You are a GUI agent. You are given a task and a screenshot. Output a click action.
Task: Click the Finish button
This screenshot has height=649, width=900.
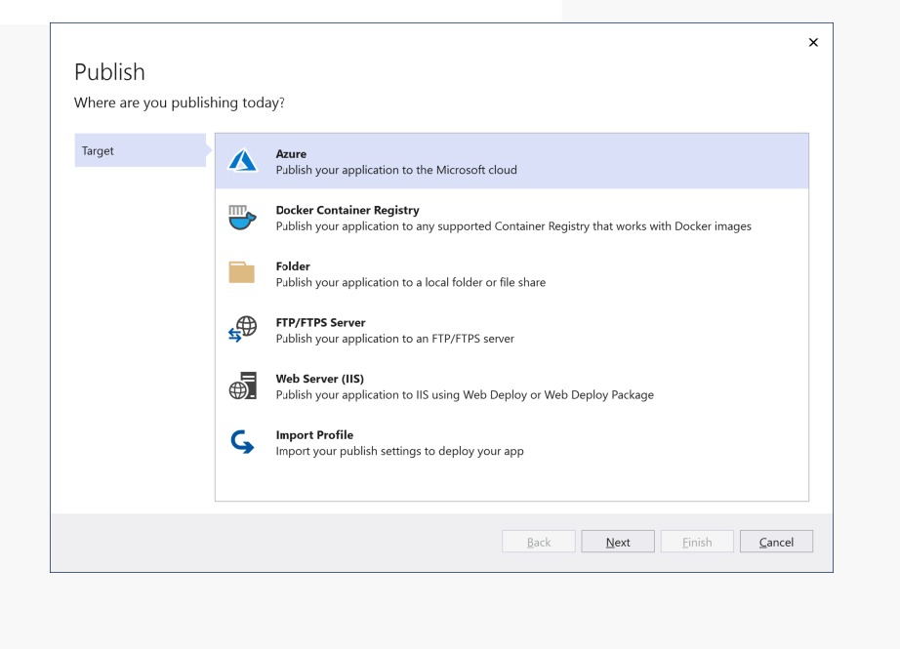pos(696,541)
